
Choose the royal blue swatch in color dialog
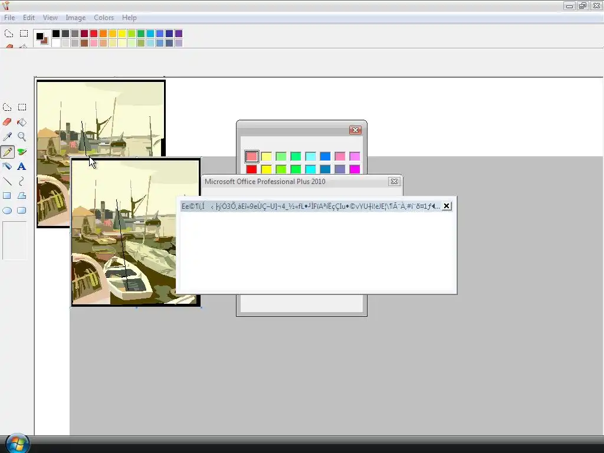click(x=325, y=156)
